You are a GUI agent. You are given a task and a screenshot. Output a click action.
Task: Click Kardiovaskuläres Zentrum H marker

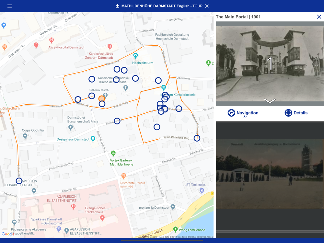(x=110, y=46)
